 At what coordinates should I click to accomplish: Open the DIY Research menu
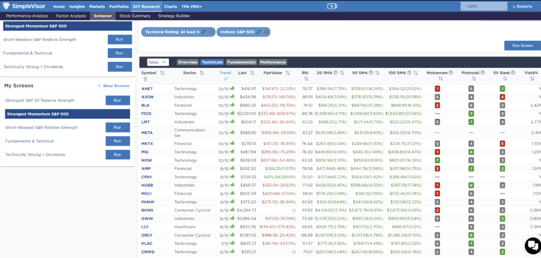click(146, 6)
